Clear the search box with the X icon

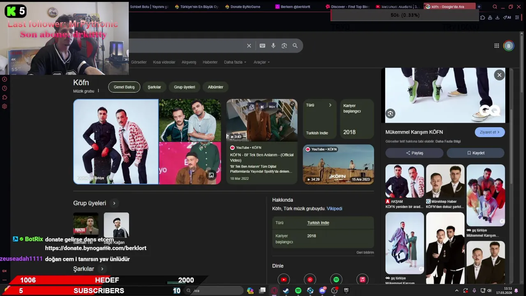pos(249,46)
